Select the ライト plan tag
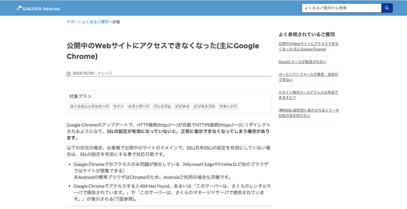The width and height of the screenshot is (407, 209). 118,106
